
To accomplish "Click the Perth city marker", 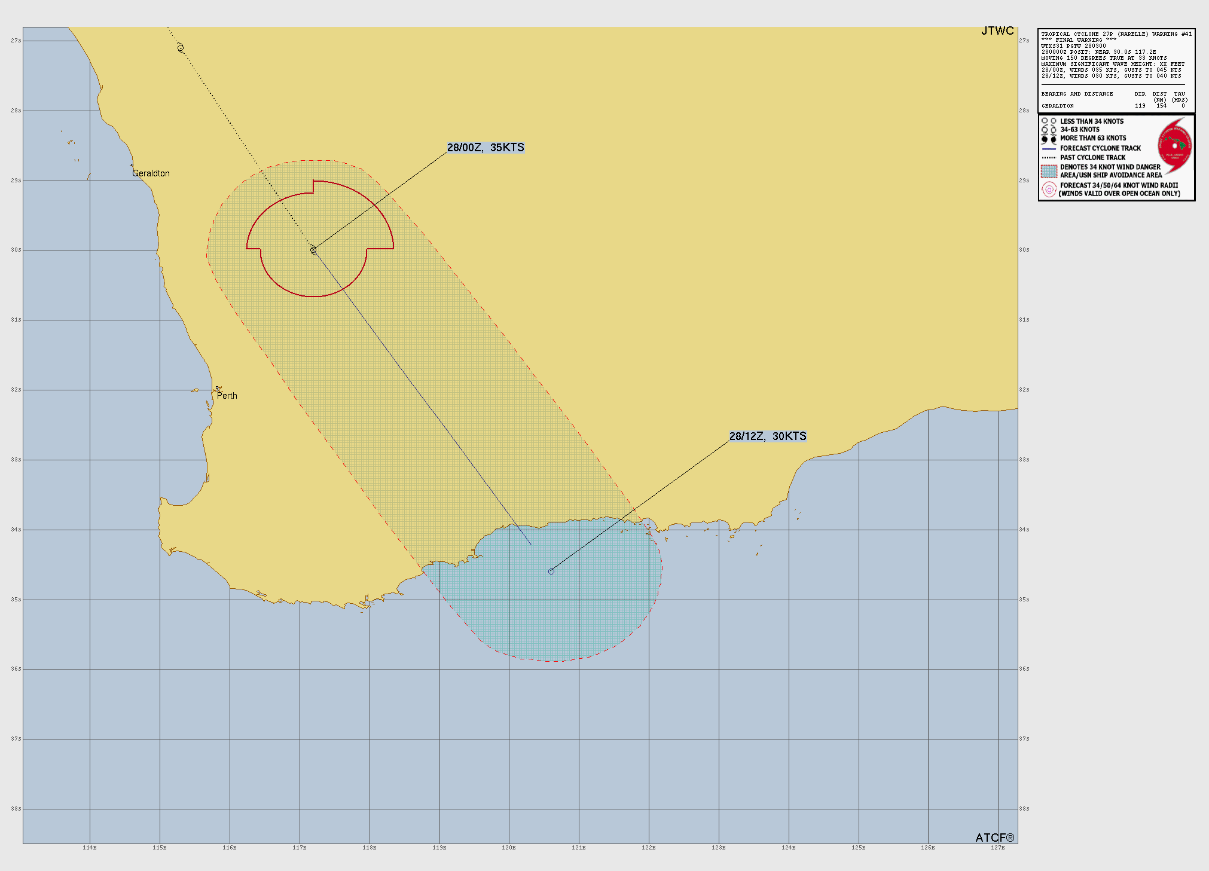I will pyautogui.click(x=218, y=389).
